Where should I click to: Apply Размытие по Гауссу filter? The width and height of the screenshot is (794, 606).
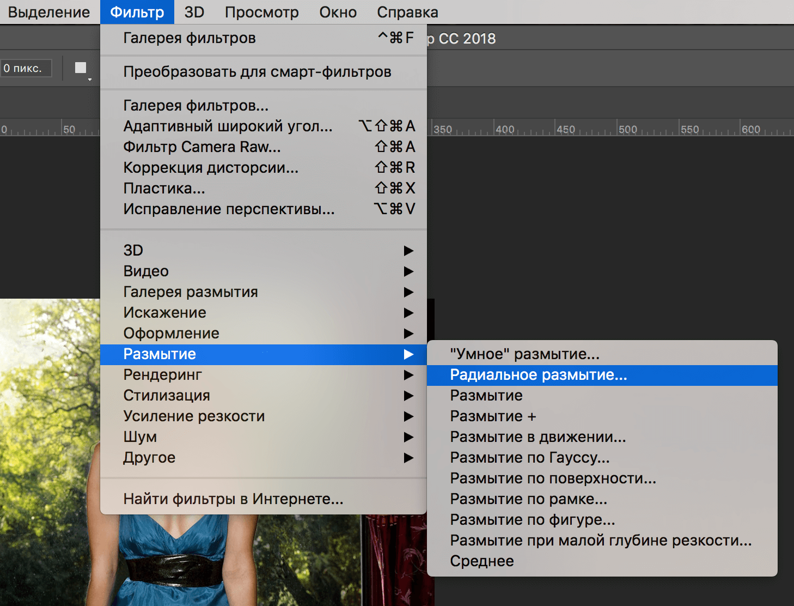tap(529, 458)
